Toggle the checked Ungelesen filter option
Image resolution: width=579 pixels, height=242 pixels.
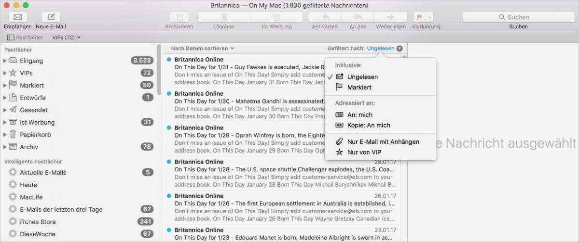click(380, 76)
